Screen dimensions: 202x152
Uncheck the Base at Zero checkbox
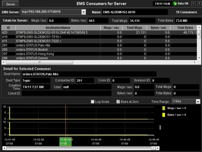[x=118, y=102]
